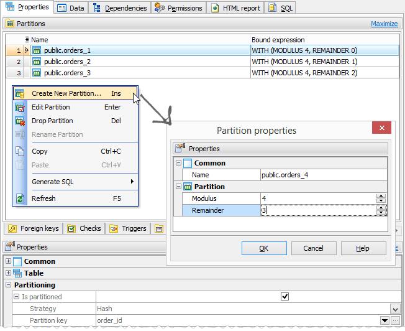
Task: Click the Maximize link in Partitions header
Action: pyautogui.click(x=385, y=24)
